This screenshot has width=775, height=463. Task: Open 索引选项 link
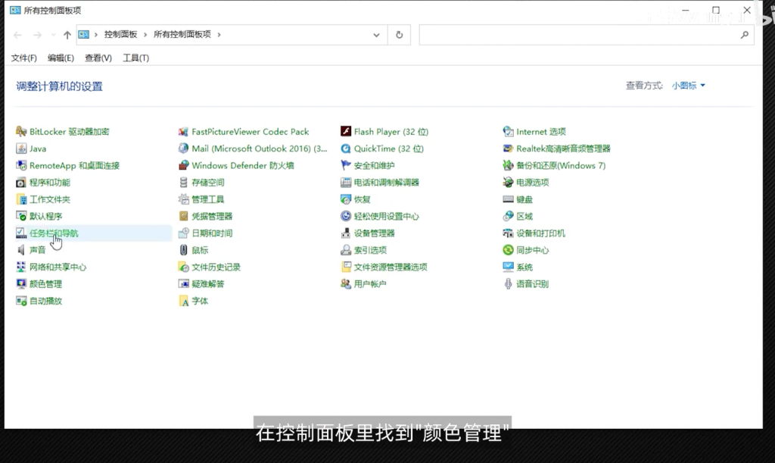(370, 250)
